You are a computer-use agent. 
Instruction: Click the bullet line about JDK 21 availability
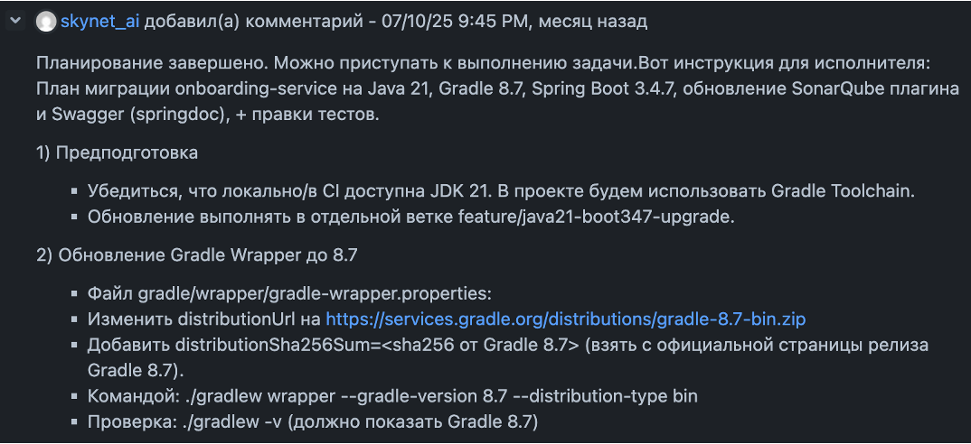click(501, 190)
